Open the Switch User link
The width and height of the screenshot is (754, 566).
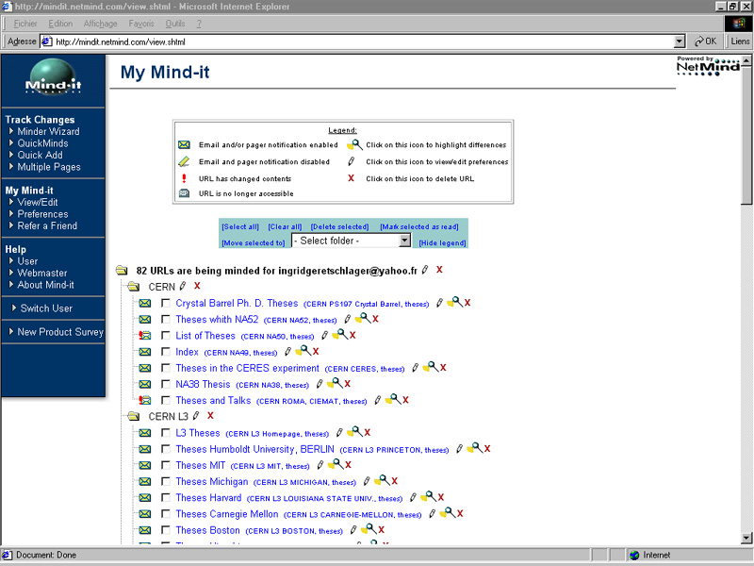(46, 308)
